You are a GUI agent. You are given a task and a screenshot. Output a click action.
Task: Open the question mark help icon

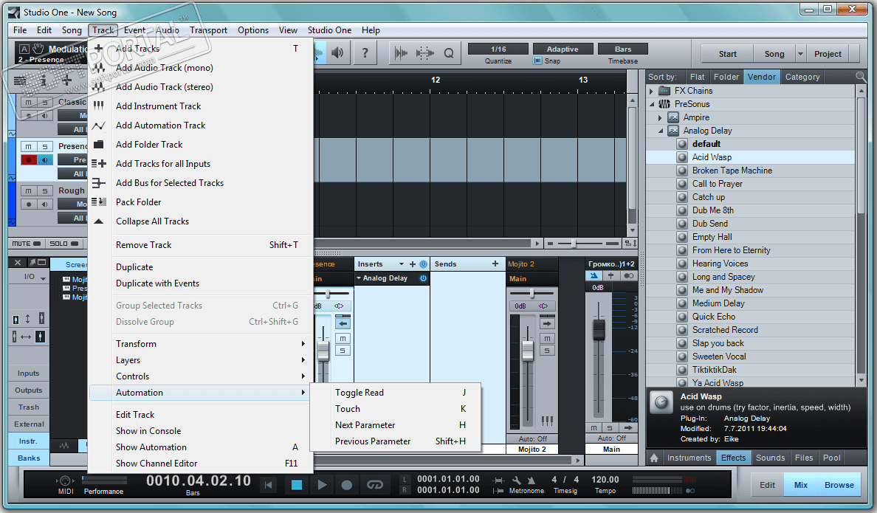[x=365, y=52]
